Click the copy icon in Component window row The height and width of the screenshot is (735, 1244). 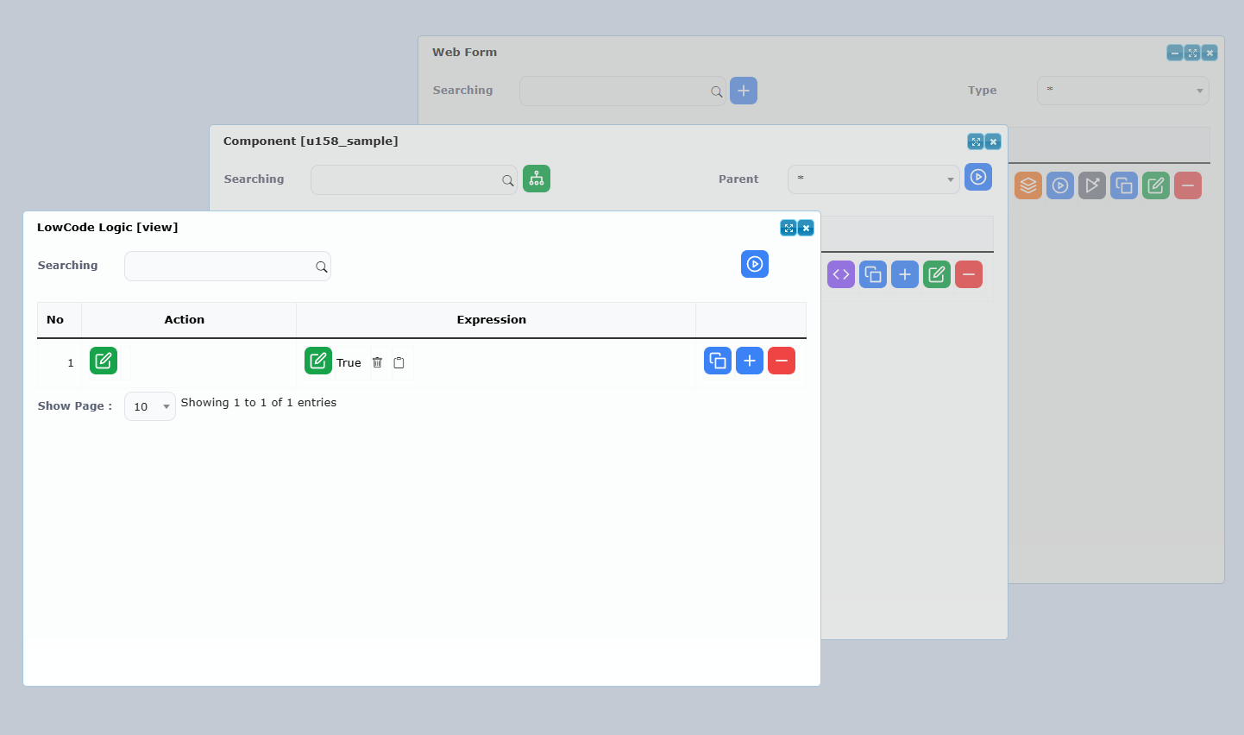point(873,274)
